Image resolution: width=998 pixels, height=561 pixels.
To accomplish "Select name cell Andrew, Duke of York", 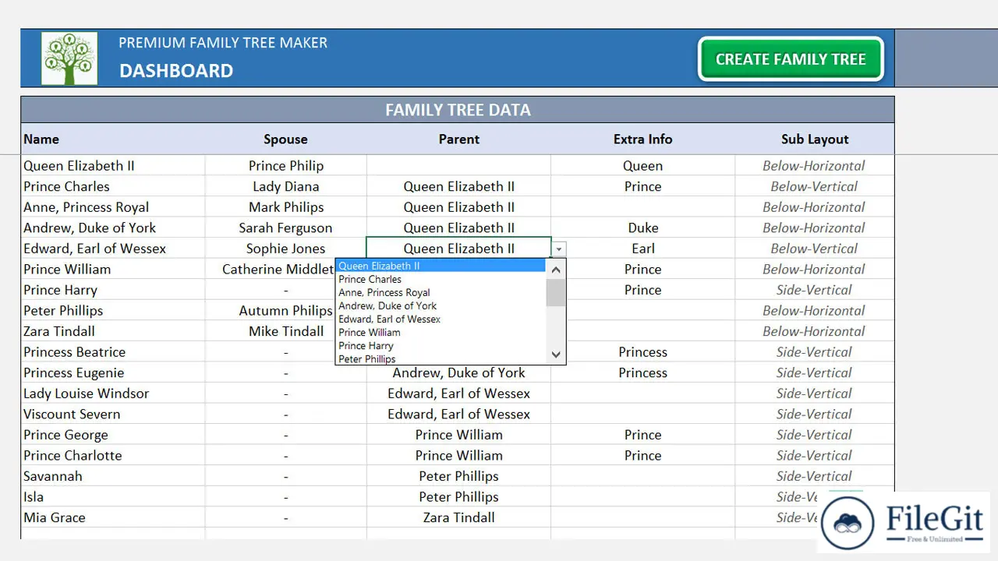I will (113, 228).
